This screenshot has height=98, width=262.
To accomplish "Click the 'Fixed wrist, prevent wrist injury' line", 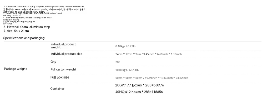I will click(44, 7).
